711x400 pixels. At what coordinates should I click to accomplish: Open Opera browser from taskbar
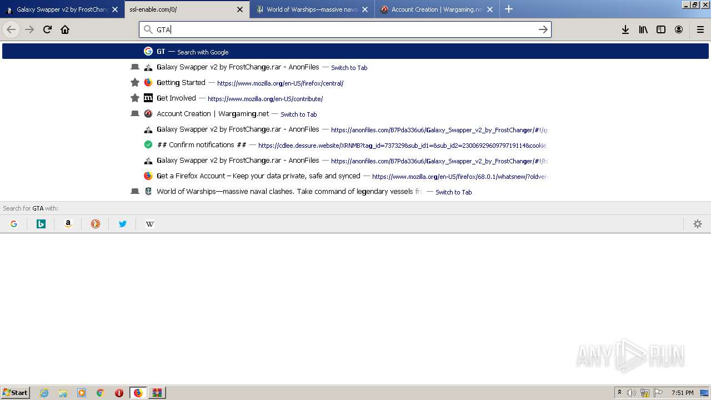119,393
